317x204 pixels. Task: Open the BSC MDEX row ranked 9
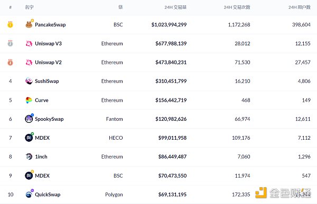click(x=158, y=176)
